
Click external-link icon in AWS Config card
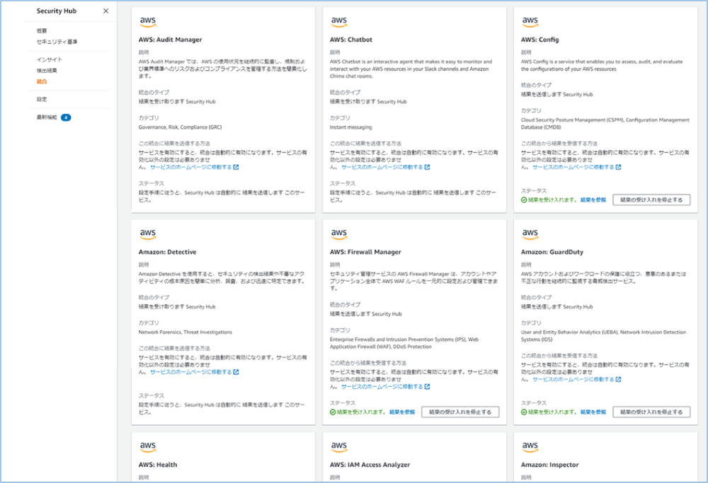618,167
